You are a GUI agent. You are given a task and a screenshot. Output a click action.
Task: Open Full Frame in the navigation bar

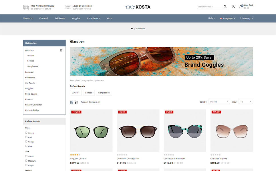click(60, 19)
